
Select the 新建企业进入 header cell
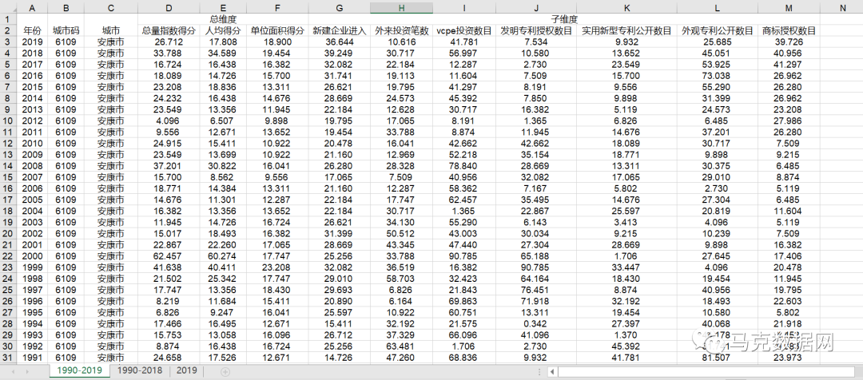point(339,31)
